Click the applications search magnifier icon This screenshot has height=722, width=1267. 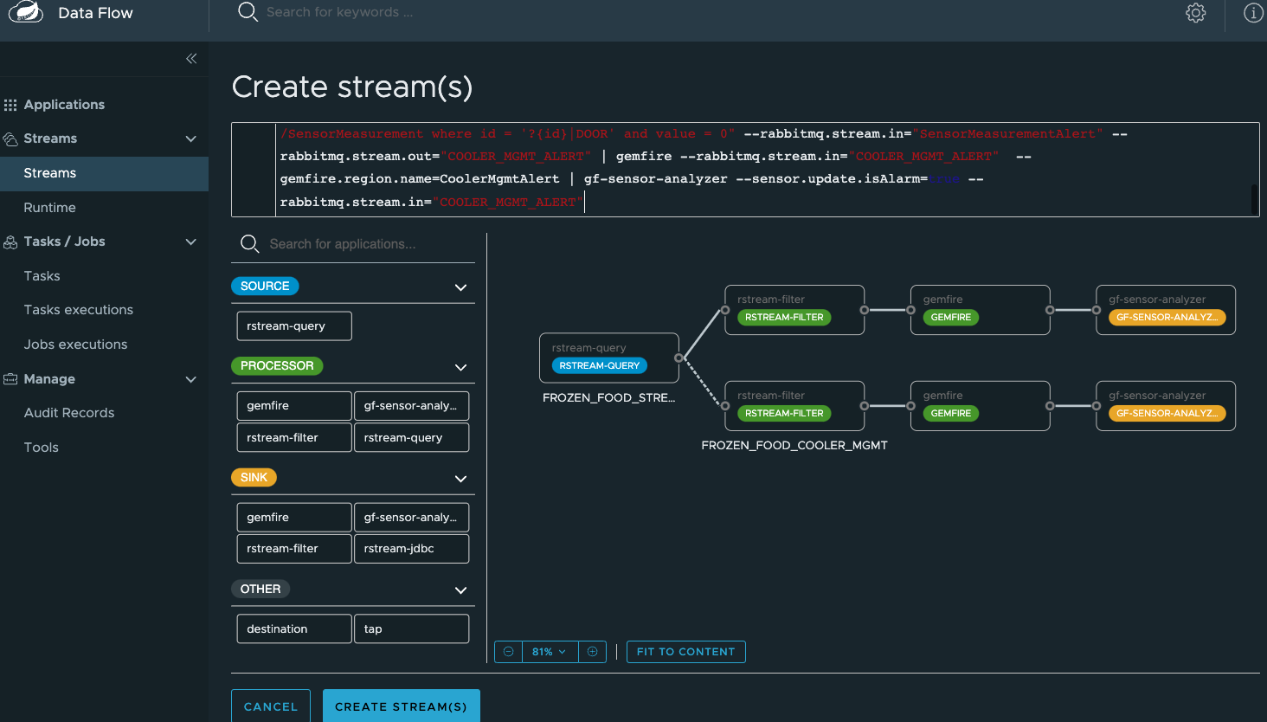click(249, 244)
